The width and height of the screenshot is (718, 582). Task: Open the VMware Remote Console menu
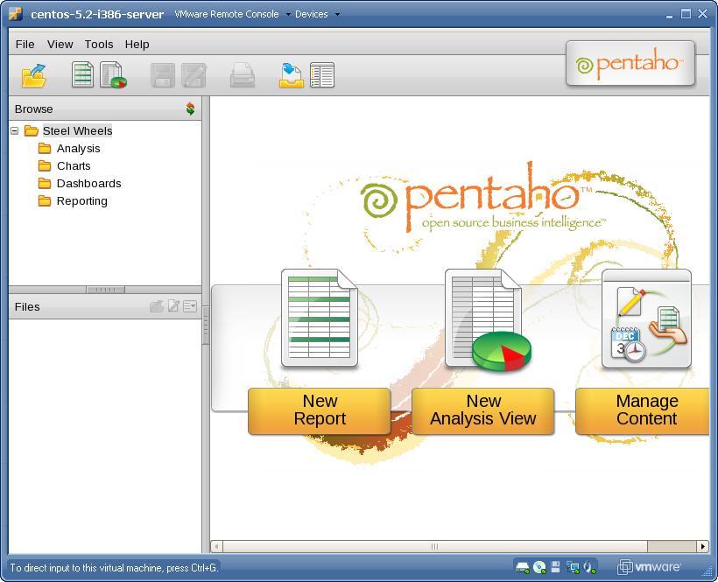[x=226, y=14]
